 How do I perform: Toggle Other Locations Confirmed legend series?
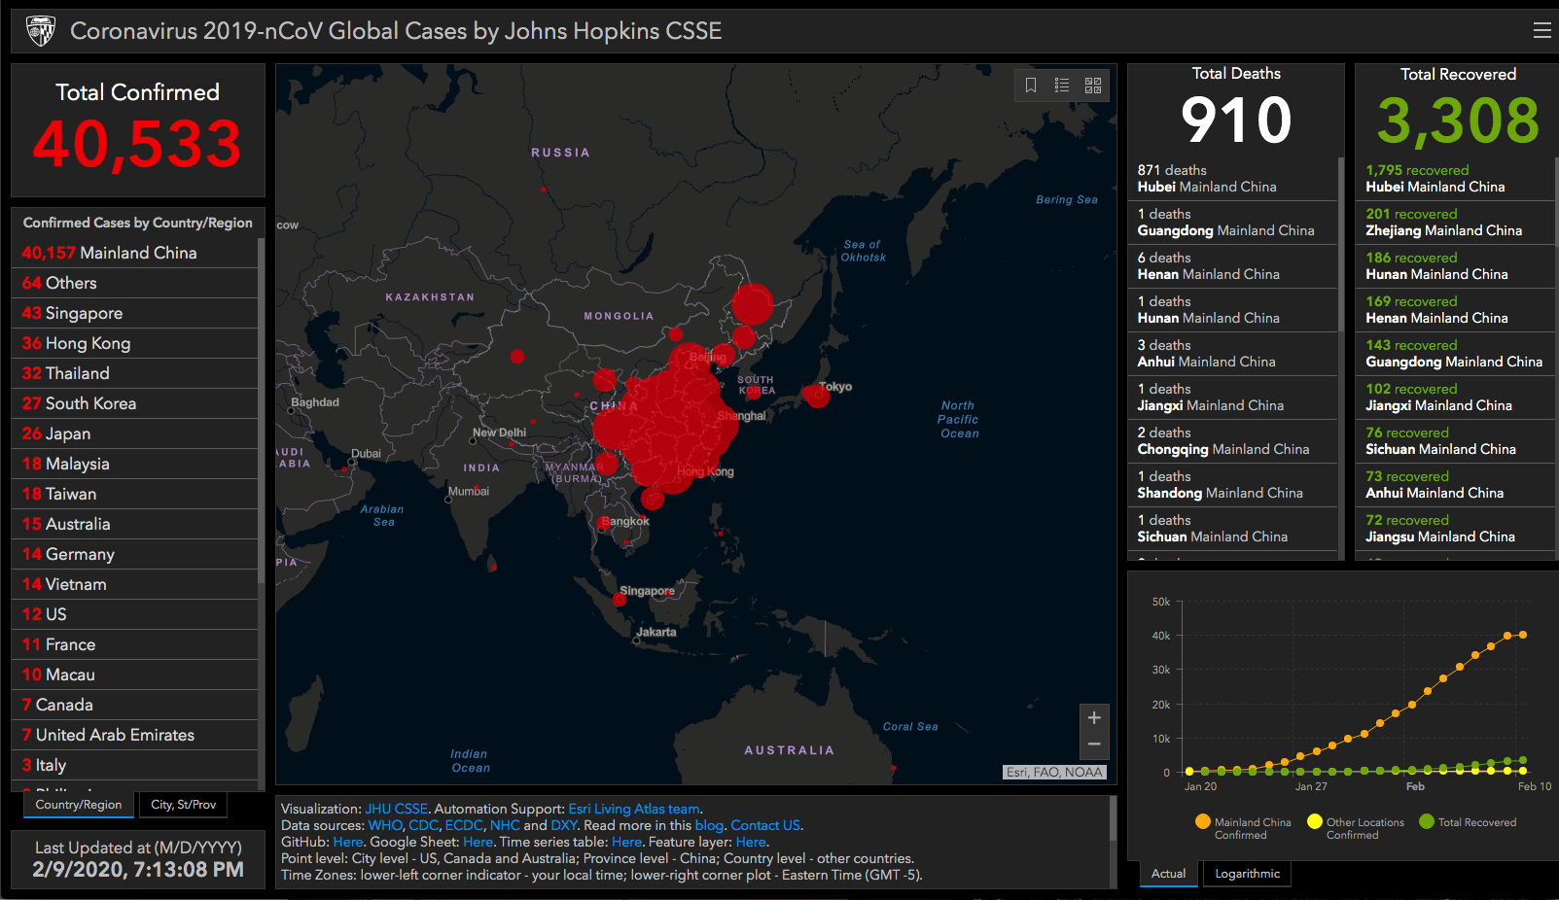[x=1356, y=827]
